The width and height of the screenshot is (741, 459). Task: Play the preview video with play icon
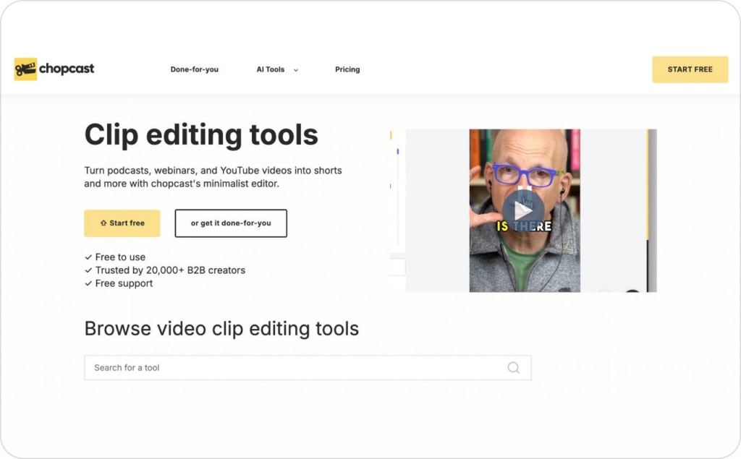tap(523, 210)
